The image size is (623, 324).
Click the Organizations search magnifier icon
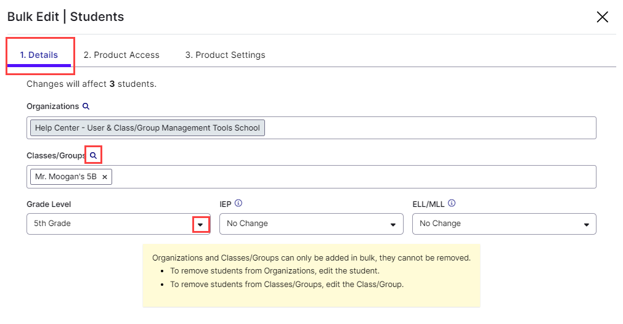coord(86,107)
